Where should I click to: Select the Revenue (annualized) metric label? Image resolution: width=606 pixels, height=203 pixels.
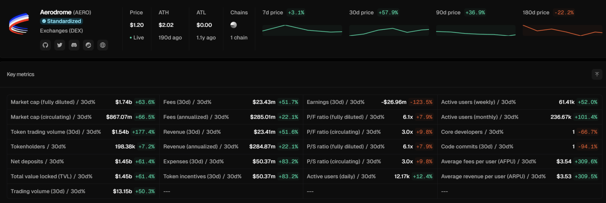[201, 147]
